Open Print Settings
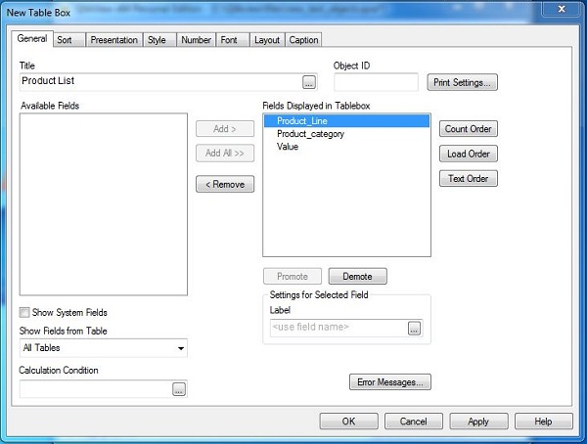The height and width of the screenshot is (444, 587). coord(463,82)
